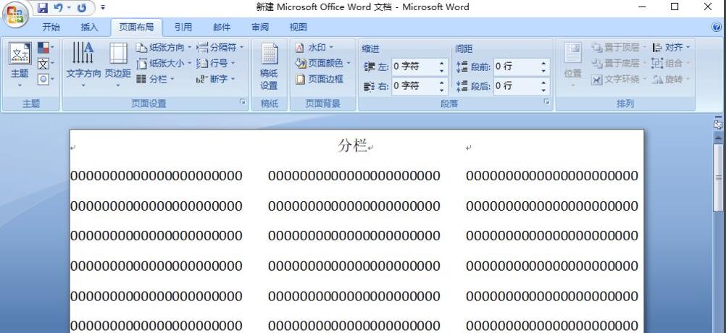Launch the 页面设置 page setup dialog
The image size is (726, 333).
pyautogui.click(x=243, y=102)
